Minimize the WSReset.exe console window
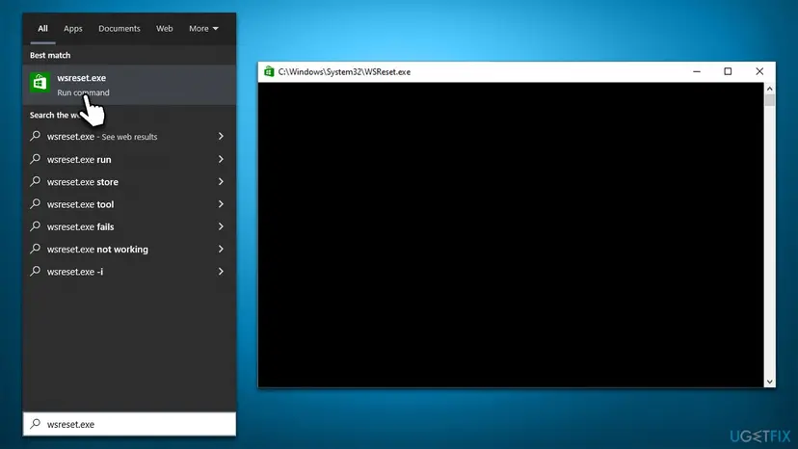Viewport: 798px width, 449px height. coord(697,71)
